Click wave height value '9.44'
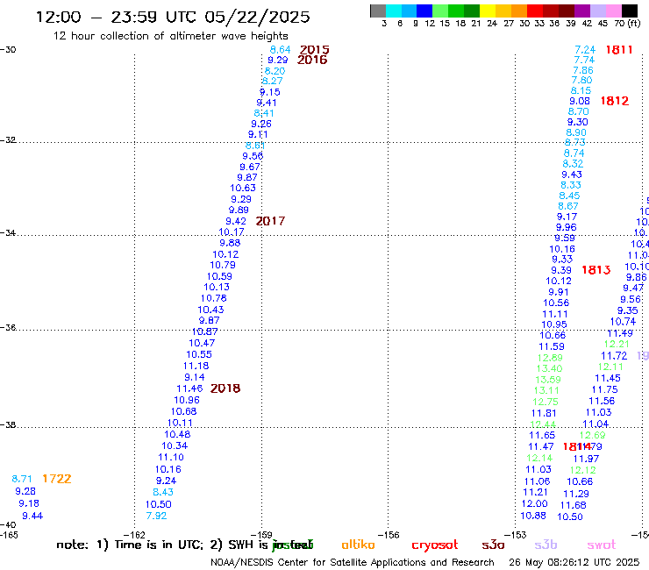The width and height of the screenshot is (649, 570). pyautogui.click(x=32, y=516)
